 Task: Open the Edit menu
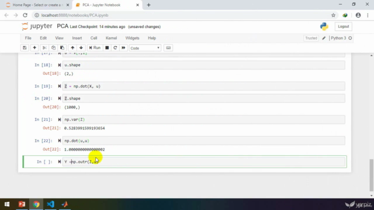click(x=43, y=38)
